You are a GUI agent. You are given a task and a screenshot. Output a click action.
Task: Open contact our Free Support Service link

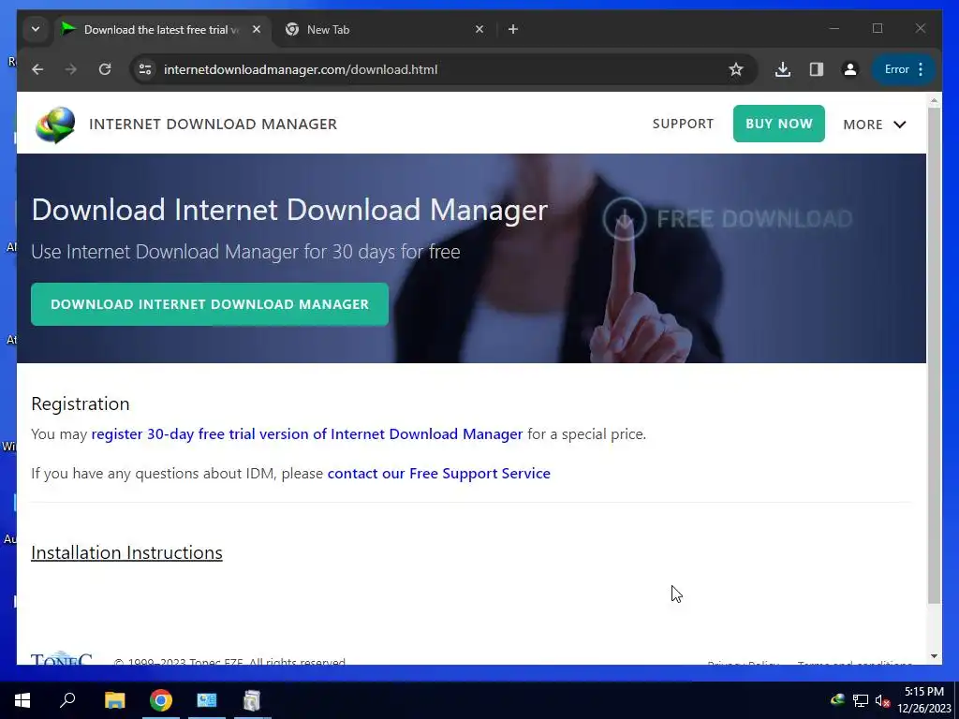coord(439,474)
